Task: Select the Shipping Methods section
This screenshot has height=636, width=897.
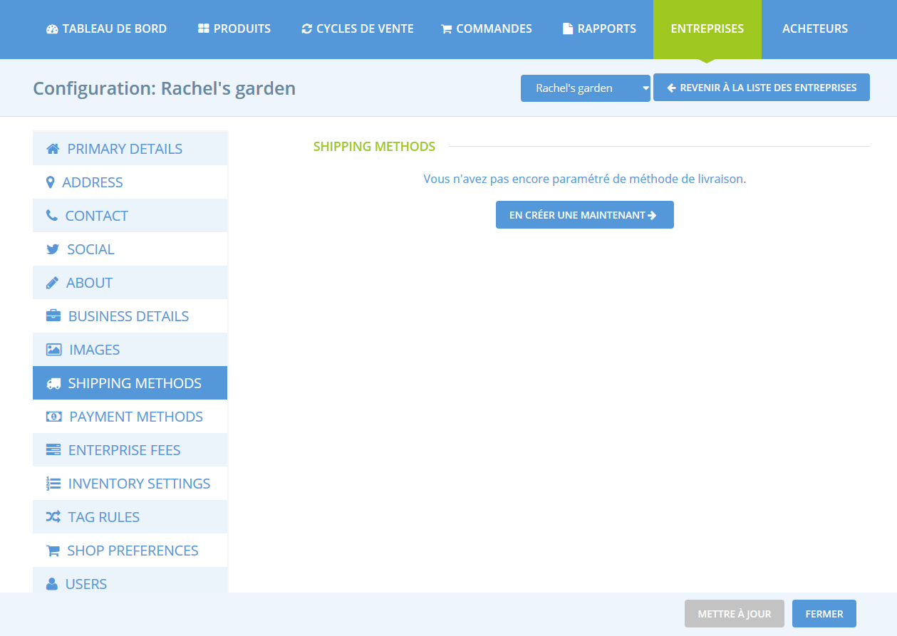Action: click(130, 383)
